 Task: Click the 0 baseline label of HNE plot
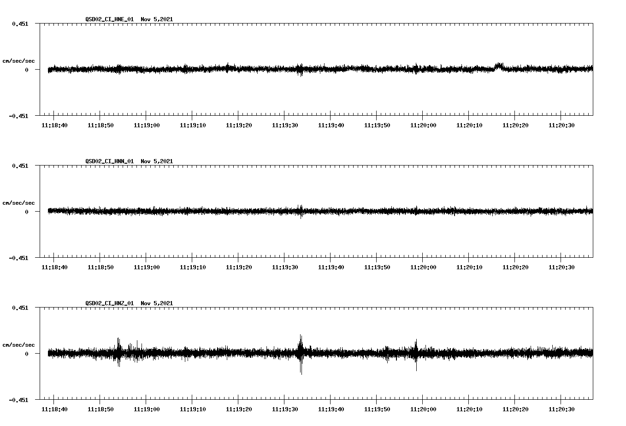[x=27, y=70]
